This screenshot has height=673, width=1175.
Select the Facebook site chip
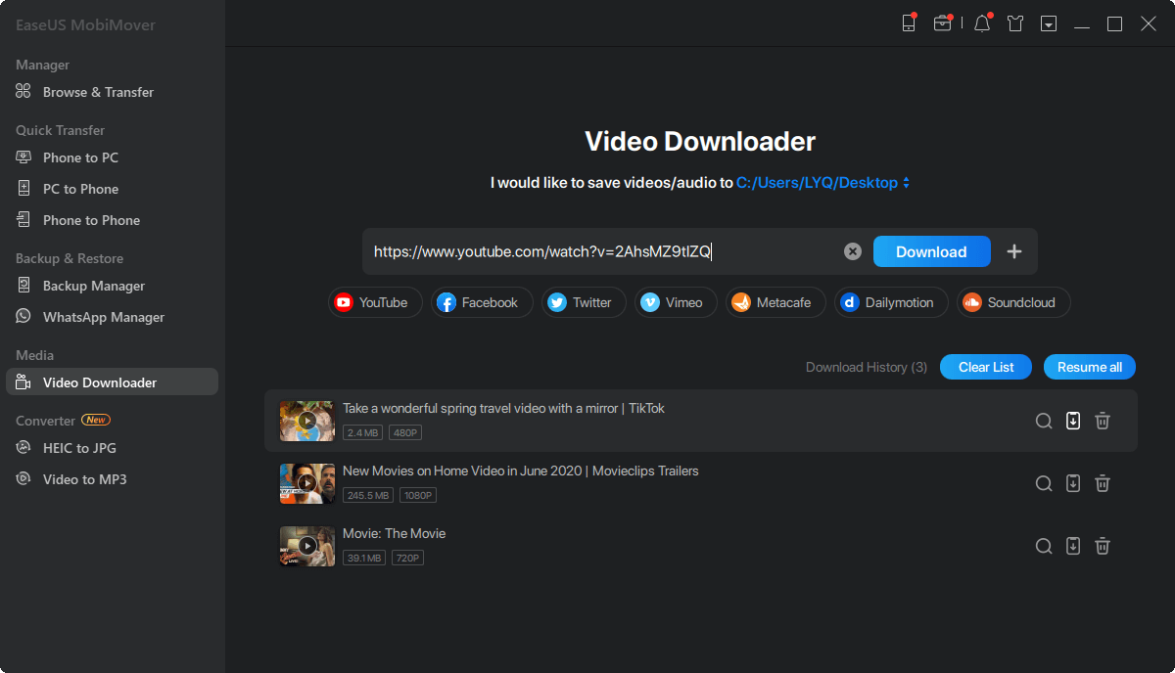(x=482, y=302)
